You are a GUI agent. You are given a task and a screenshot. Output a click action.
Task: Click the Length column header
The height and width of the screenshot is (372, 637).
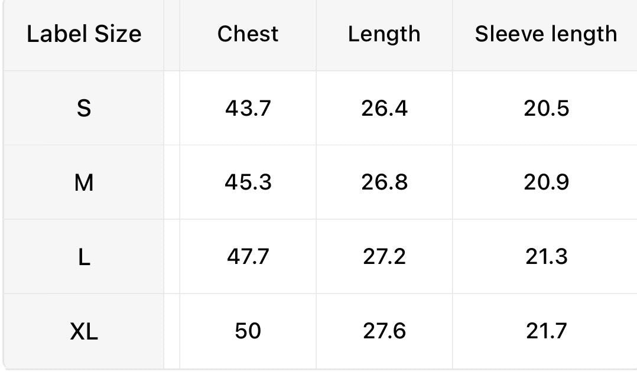click(x=384, y=35)
